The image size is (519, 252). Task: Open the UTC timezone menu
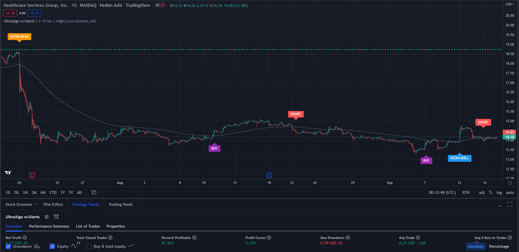pyautogui.click(x=443, y=192)
